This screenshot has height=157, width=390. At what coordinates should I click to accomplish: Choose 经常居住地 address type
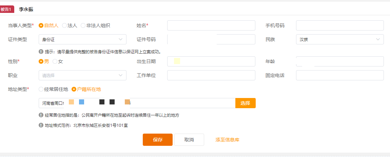coord(53,89)
